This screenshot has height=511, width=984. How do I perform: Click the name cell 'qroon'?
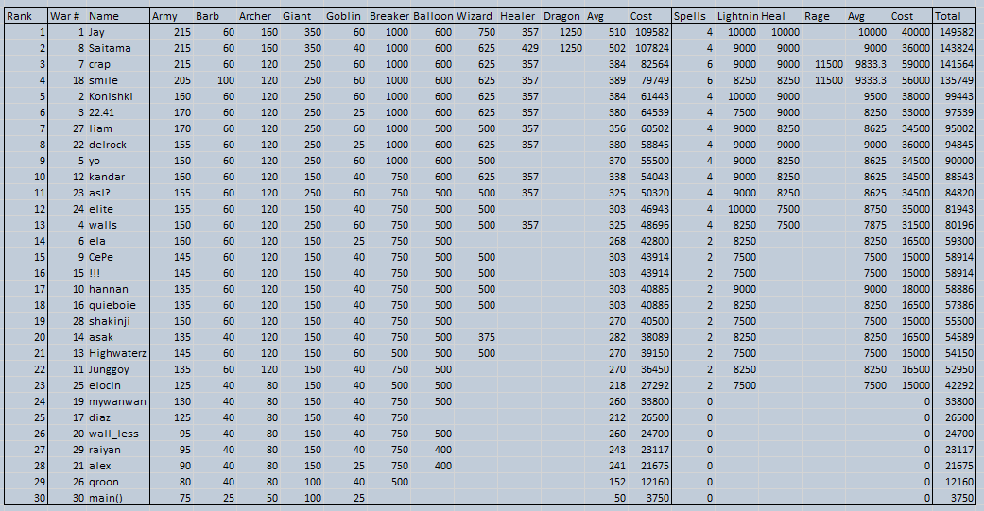click(x=104, y=482)
